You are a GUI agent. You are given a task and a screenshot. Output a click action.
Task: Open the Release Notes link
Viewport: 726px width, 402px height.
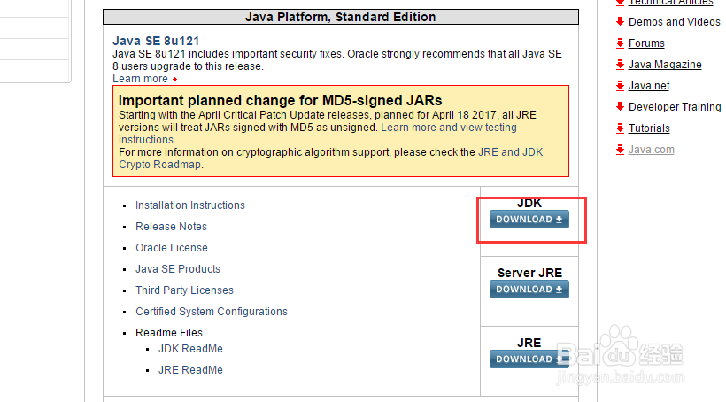(x=171, y=227)
